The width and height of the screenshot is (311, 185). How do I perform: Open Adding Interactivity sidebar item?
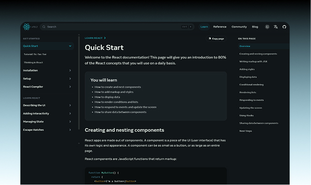(x=36, y=114)
